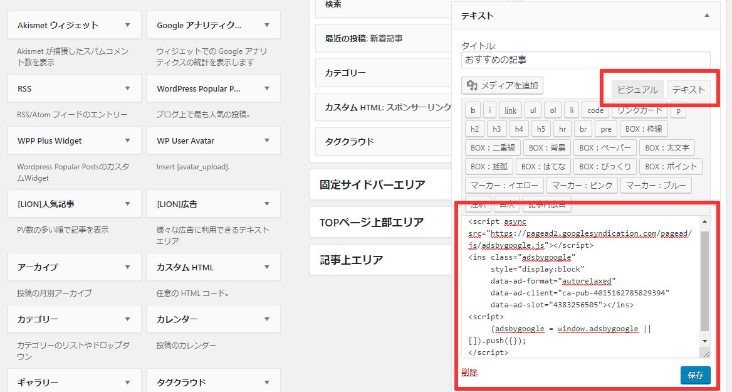Click the text "PV数の多い順で記事を表示"
This screenshot has height=392, width=732.
pos(63,230)
